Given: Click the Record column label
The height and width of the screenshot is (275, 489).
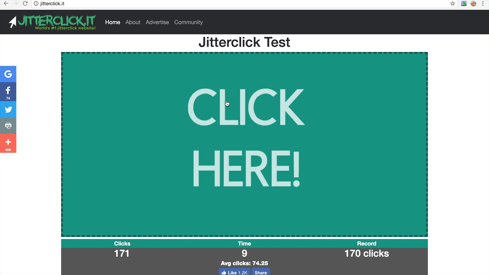Looking at the screenshot, I should (x=367, y=243).
